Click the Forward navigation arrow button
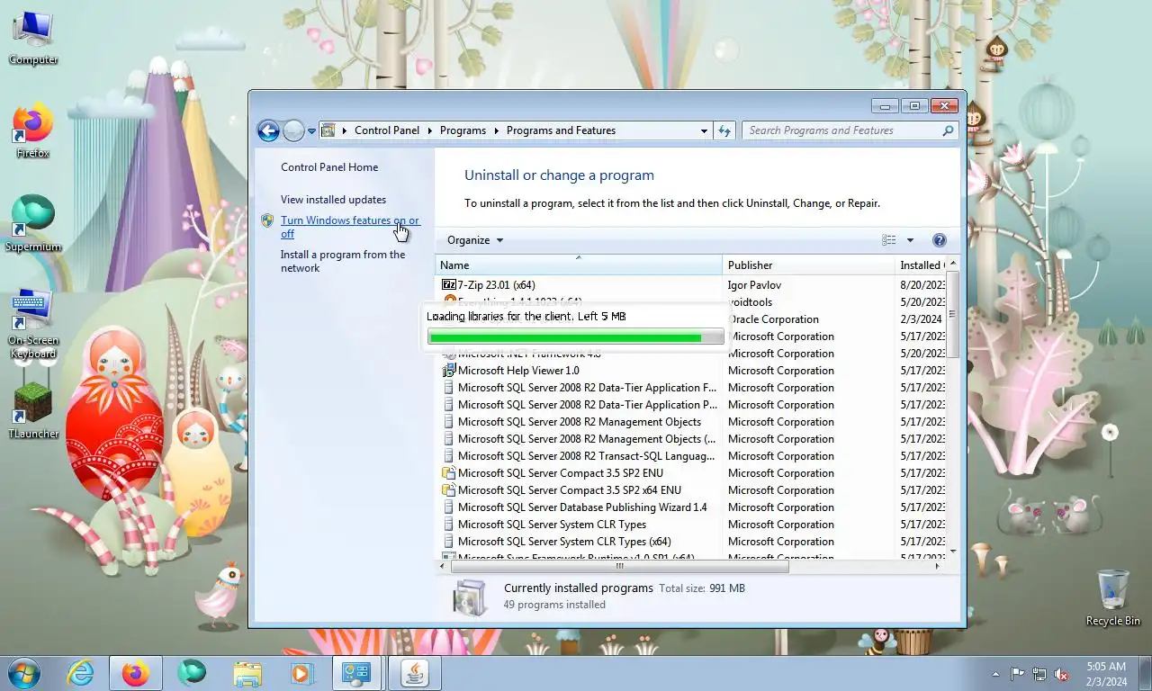1152x691 pixels. coord(293,130)
